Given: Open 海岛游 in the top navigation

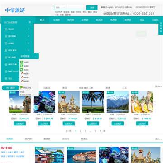Looking at the screenshot, I should pos(99,20).
